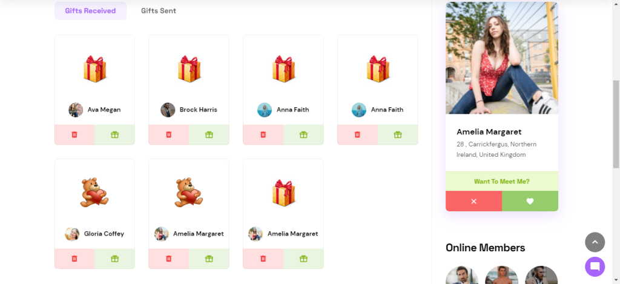Open Amelia Margaret's large profile photo
This screenshot has width=620, height=284.
502,58
